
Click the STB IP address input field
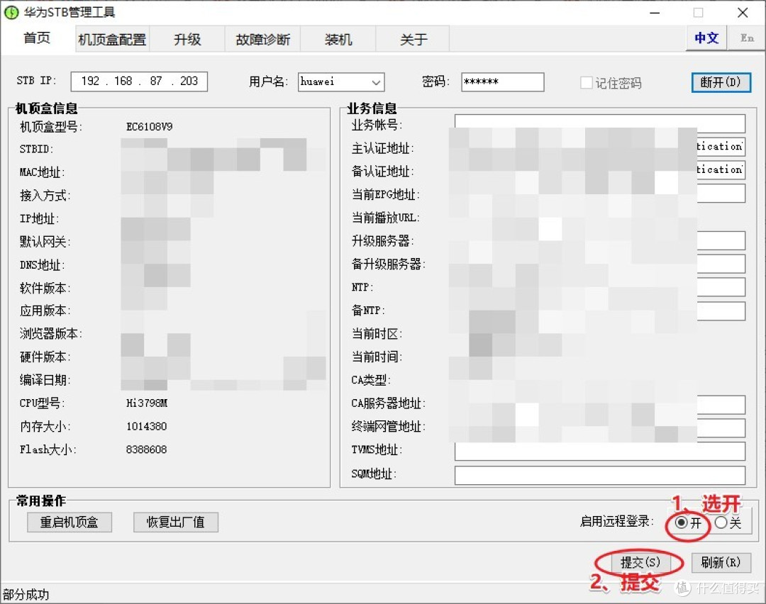(x=139, y=82)
